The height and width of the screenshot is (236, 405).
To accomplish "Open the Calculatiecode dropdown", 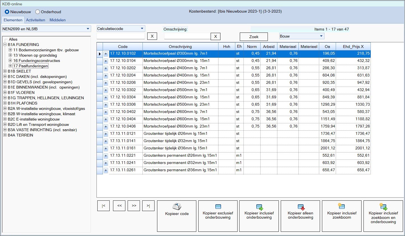I will (x=142, y=29).
